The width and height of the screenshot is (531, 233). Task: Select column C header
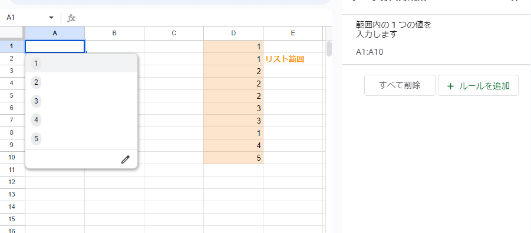coord(174,33)
